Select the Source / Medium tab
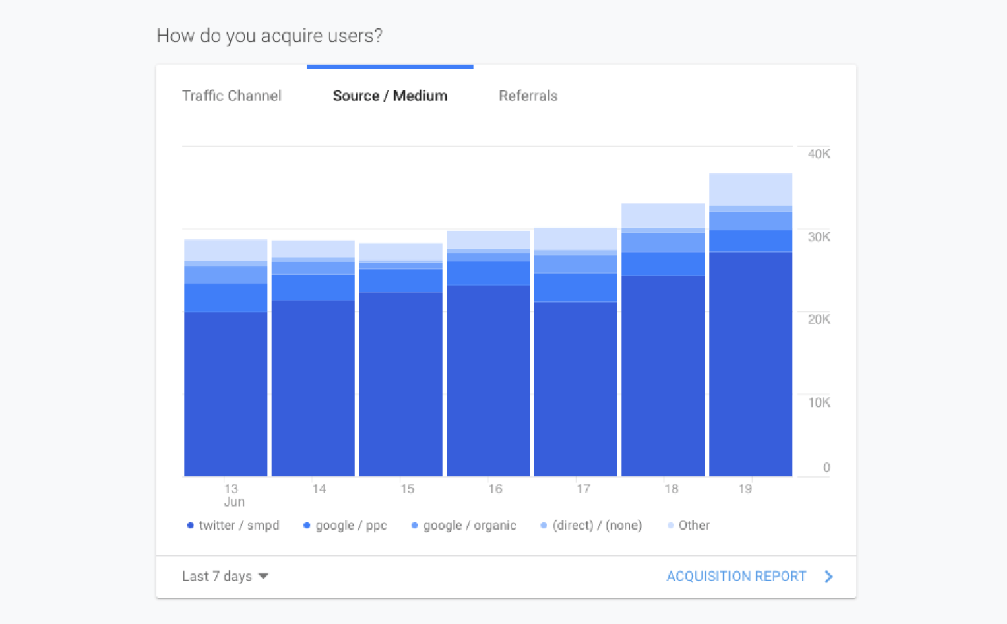This screenshot has height=624, width=1007. 390,96
